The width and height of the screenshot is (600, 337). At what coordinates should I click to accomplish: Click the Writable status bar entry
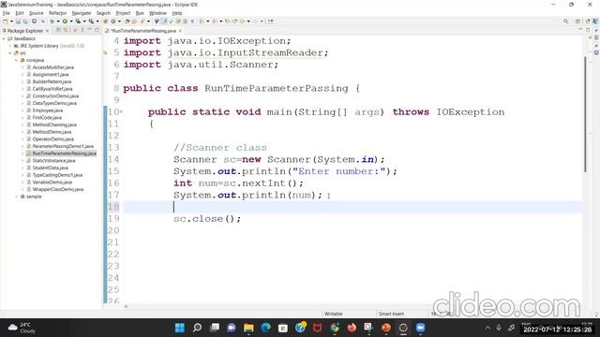pos(334,314)
